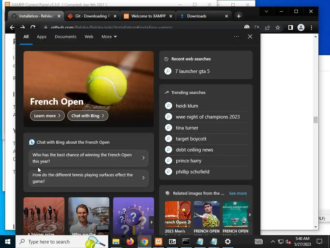Switch to the Web search filter
The image size is (330, 248).
click(x=89, y=37)
